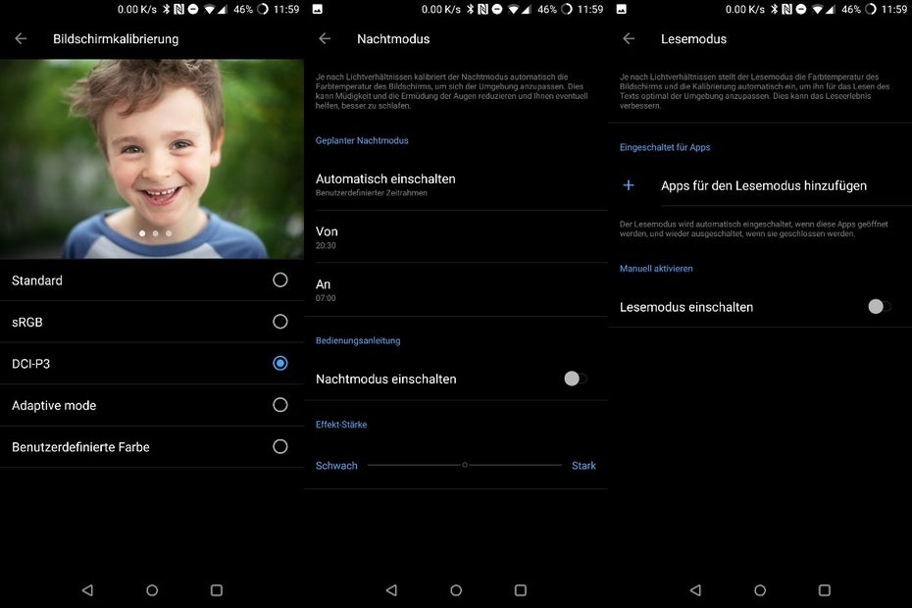Tap NFC icon in Nachtmodus status bar
The height and width of the screenshot is (608, 912).
click(x=483, y=9)
